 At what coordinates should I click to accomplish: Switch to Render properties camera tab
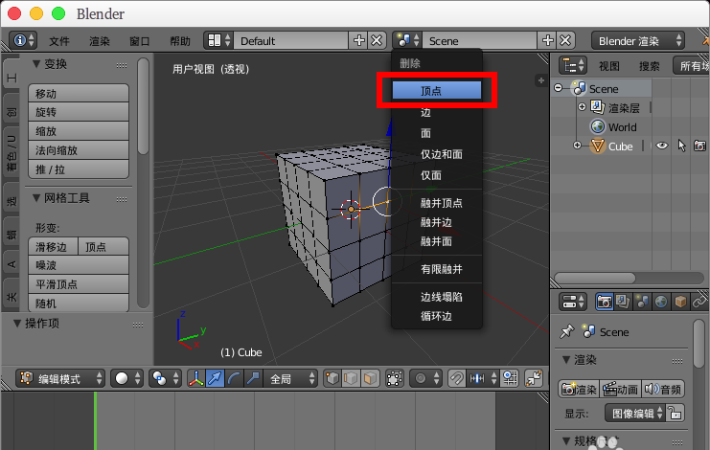click(x=604, y=302)
